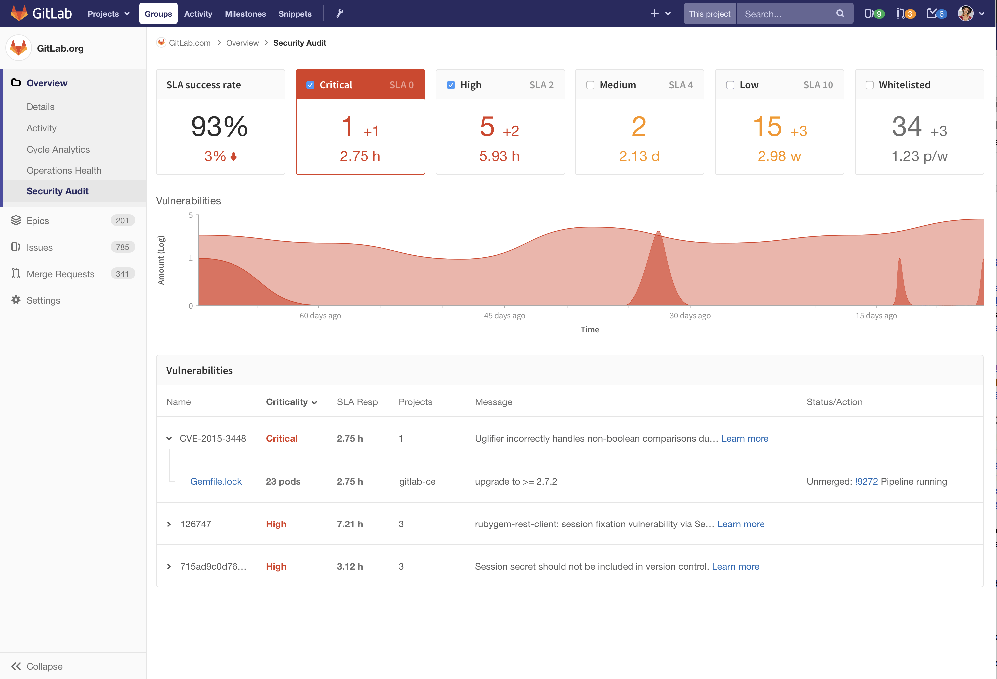Click the Search input field
Image resolution: width=997 pixels, height=679 pixels.
click(795, 14)
